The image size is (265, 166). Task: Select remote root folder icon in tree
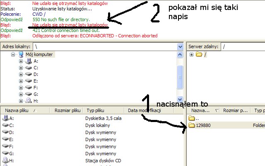[x=199, y=54]
